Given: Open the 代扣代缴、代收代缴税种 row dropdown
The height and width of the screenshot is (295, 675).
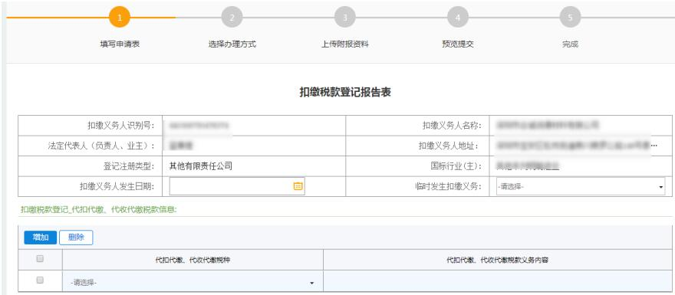Looking at the screenshot, I should tap(193, 283).
